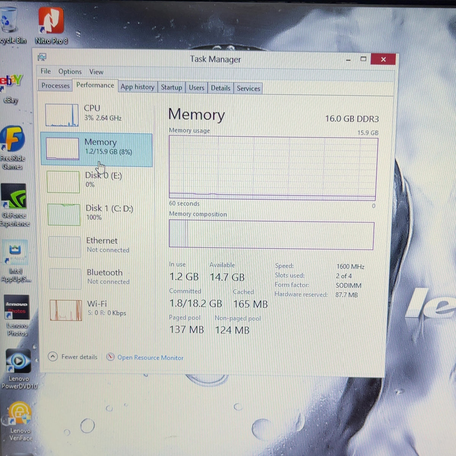Open the File menu
456x456 pixels.
(46, 71)
